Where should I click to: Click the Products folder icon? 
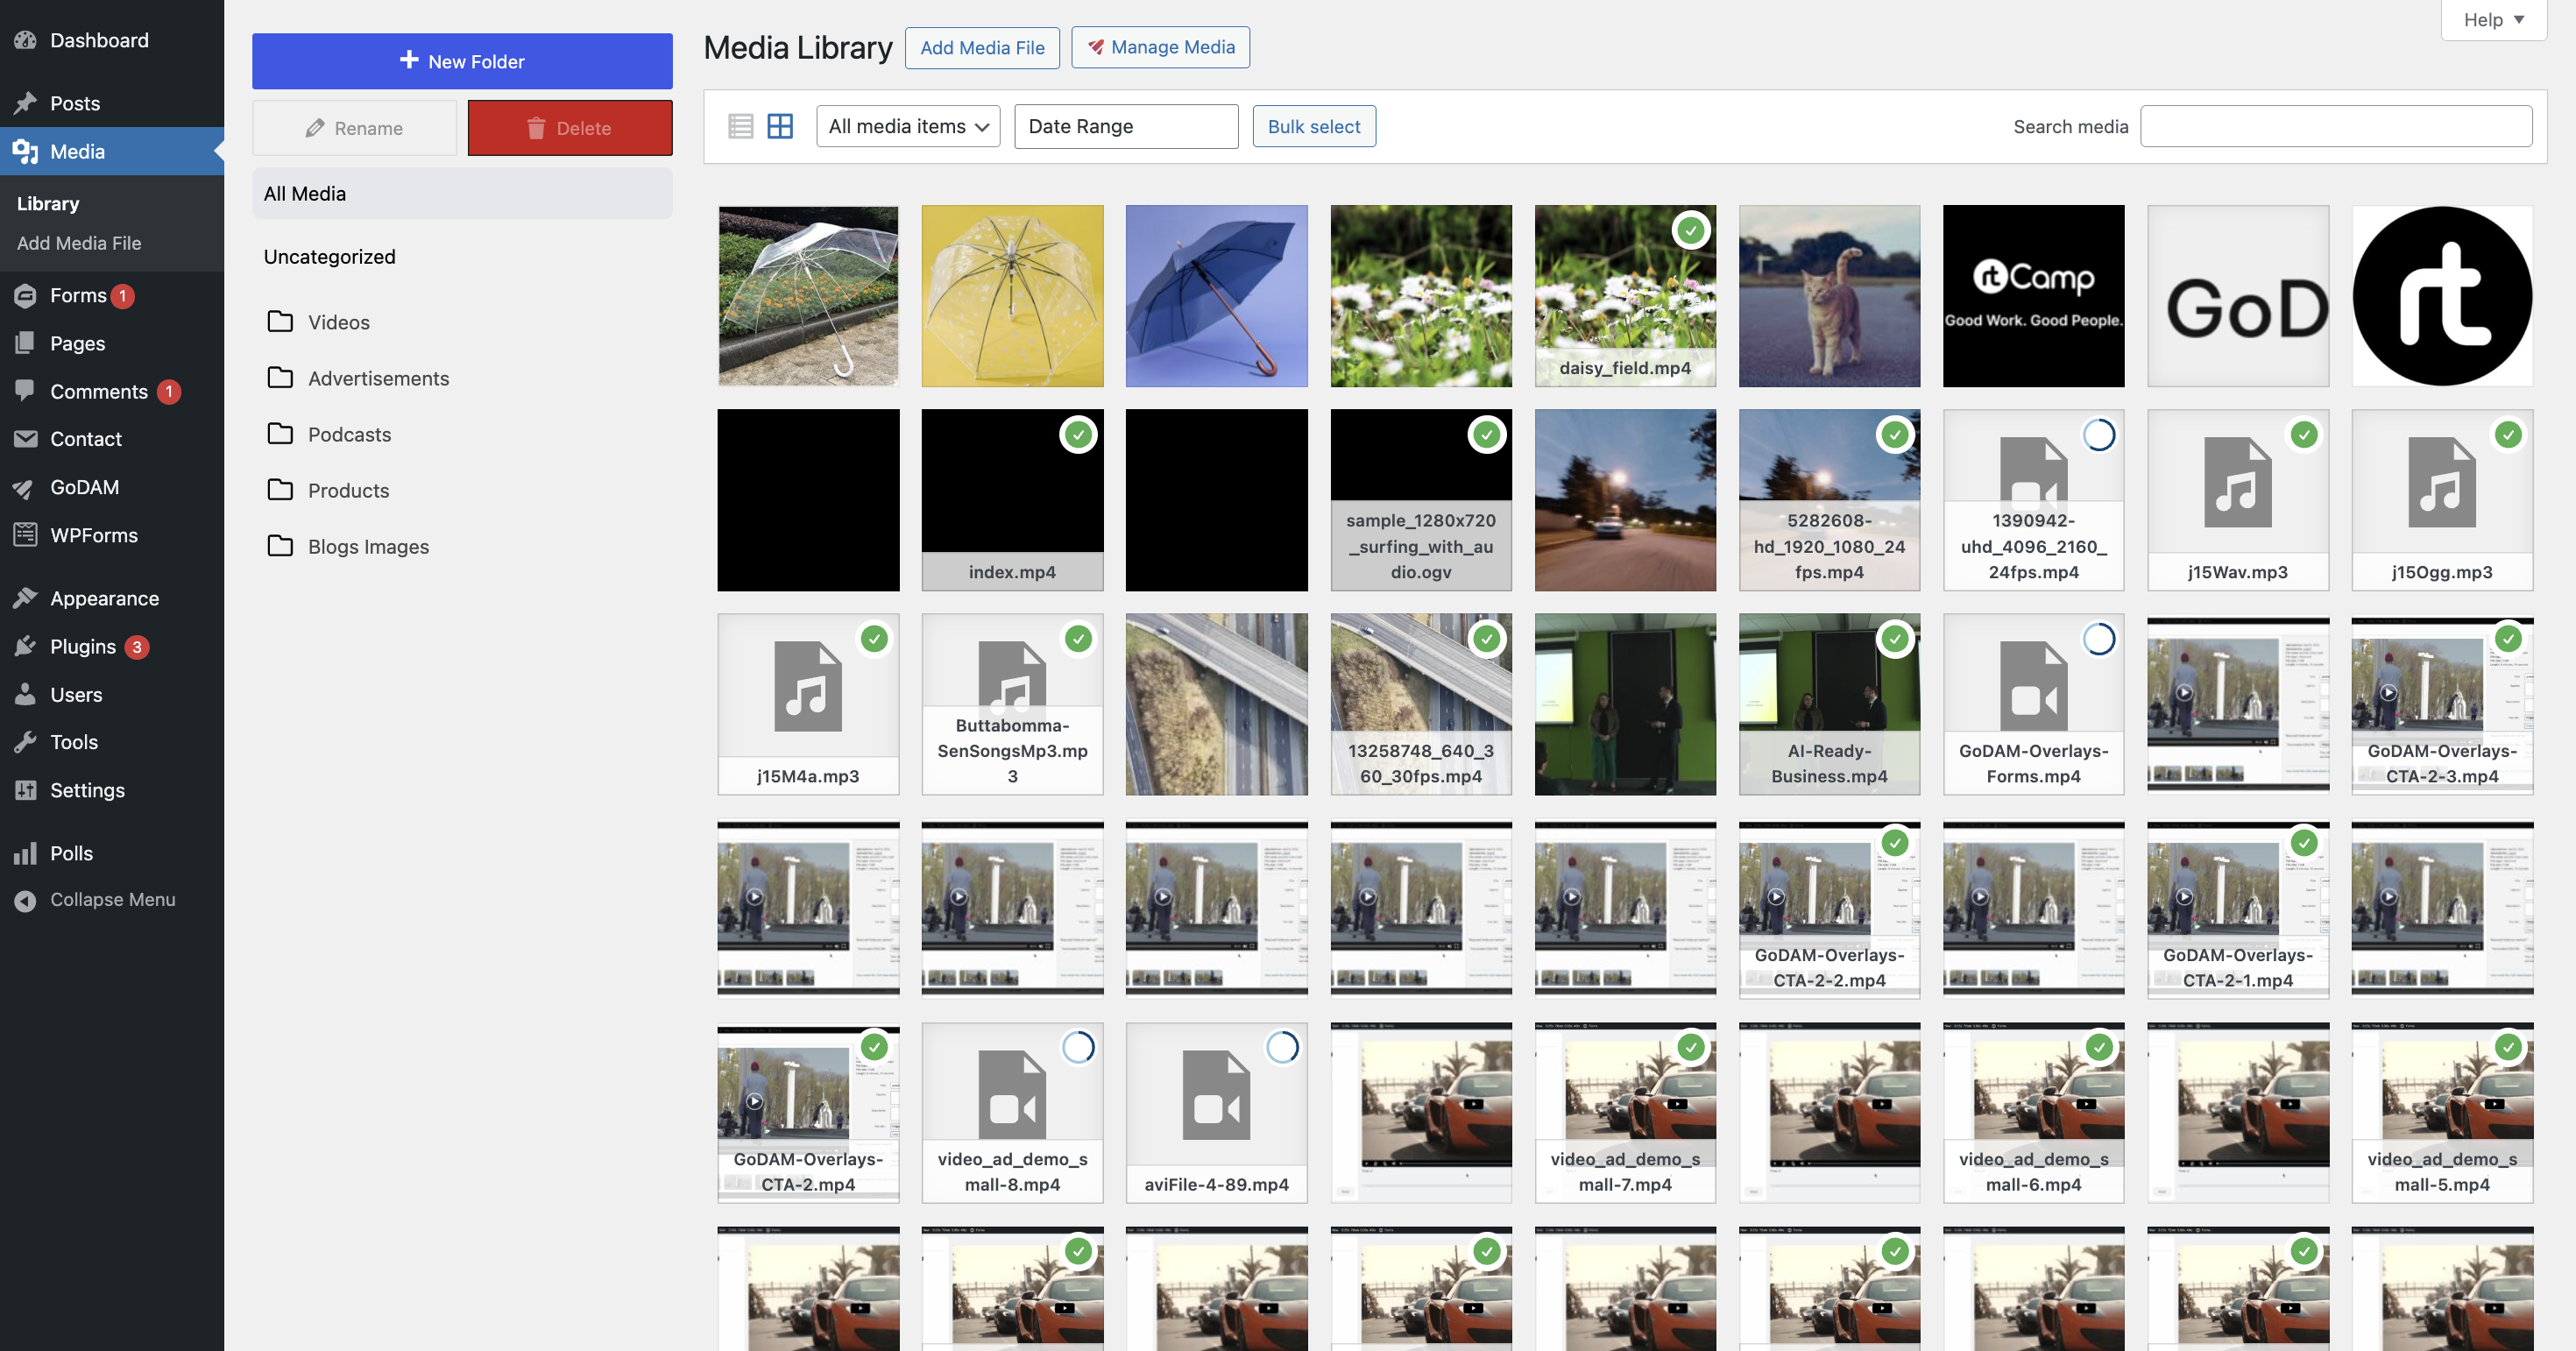tap(280, 489)
